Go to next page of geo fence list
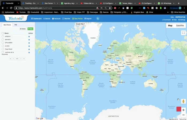Viewport: 187px width, 120px height. pyautogui.click(x=21, y=59)
